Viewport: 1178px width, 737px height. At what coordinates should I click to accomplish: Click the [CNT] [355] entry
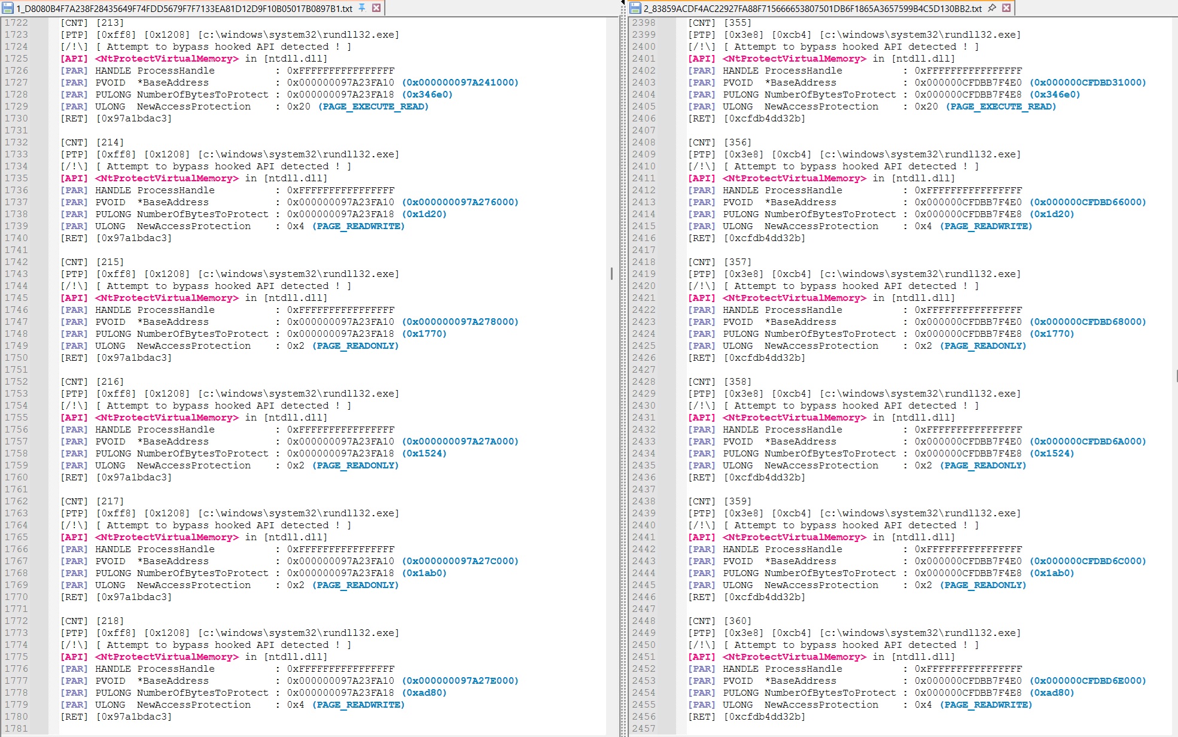tap(720, 23)
